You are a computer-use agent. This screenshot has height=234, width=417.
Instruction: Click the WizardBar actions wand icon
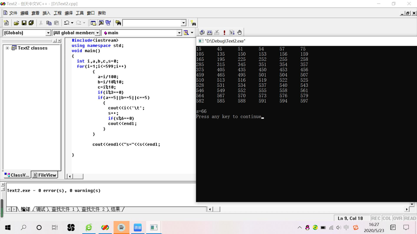pos(186,33)
